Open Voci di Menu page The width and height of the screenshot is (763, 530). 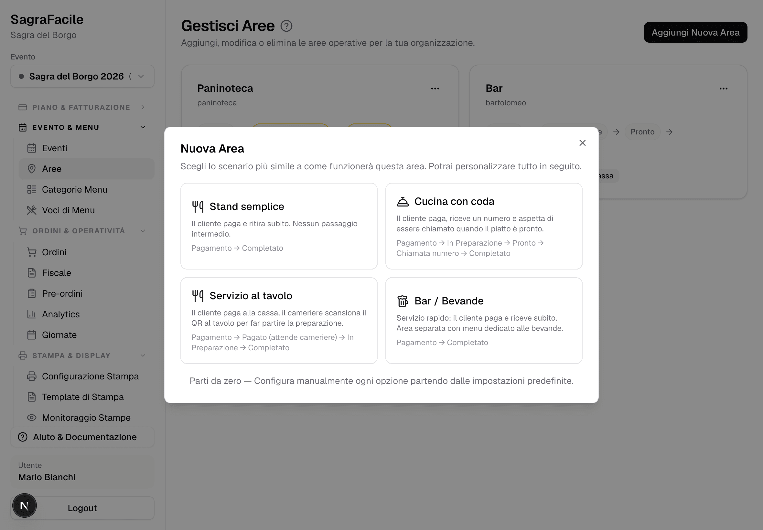tap(86, 210)
